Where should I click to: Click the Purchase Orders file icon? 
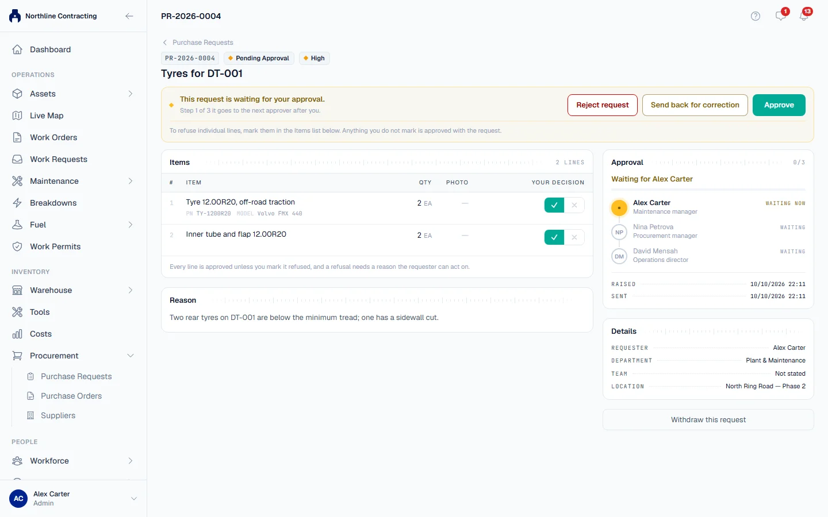[30, 396]
